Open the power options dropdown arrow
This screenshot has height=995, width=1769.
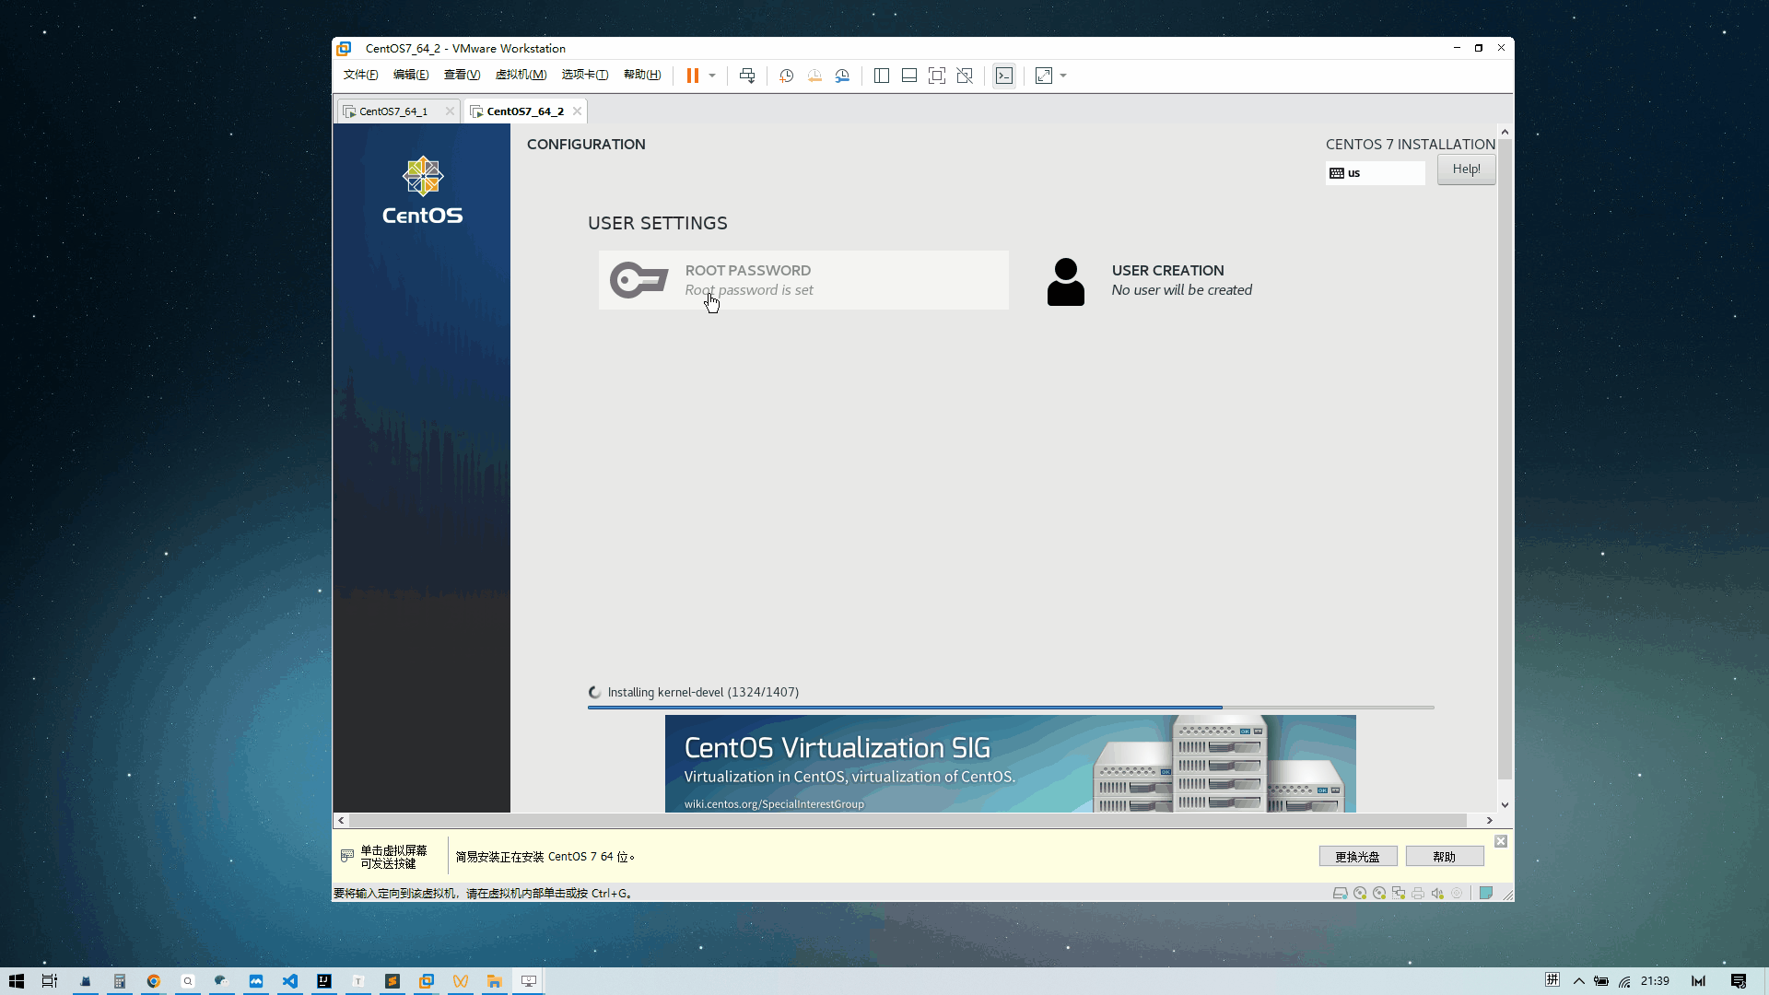[x=712, y=76]
